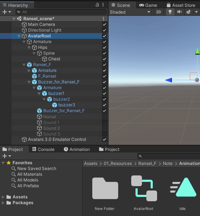
Task: Collapse the AvatarRoot foldout arrow
Action: (19, 36)
